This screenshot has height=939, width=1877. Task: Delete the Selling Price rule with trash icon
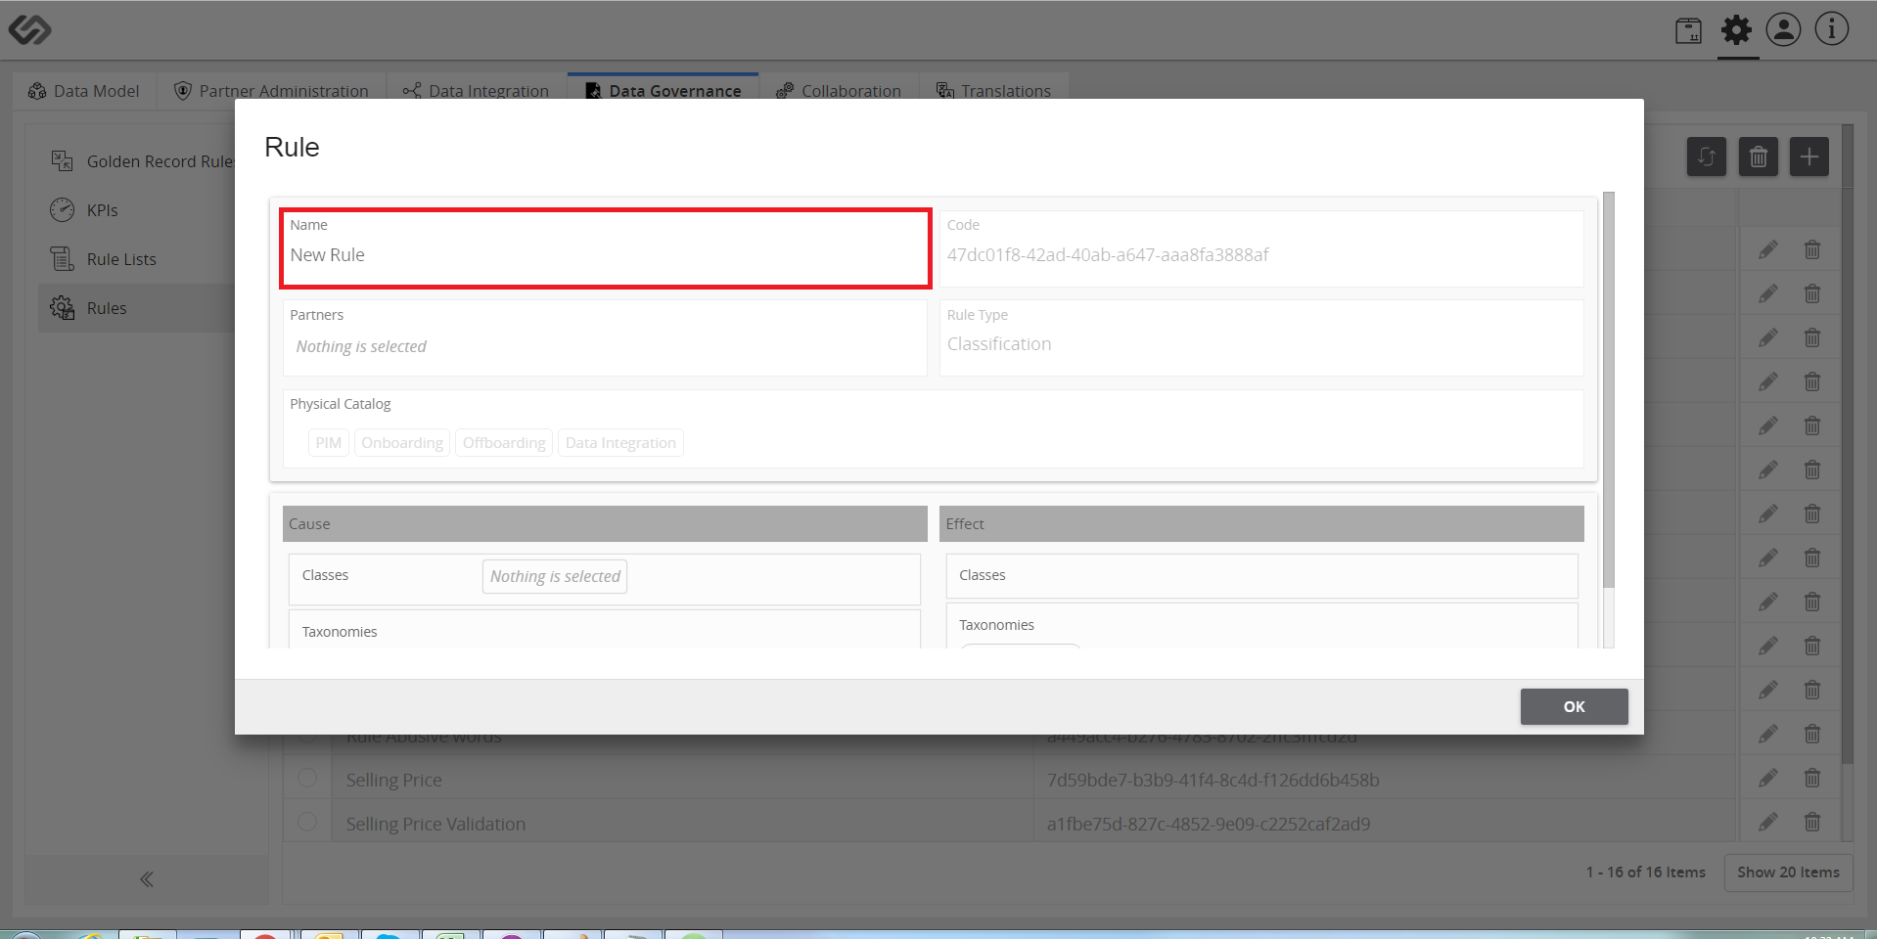click(x=1812, y=779)
